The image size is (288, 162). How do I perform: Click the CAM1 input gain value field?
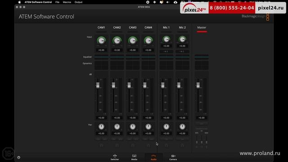click(101, 50)
